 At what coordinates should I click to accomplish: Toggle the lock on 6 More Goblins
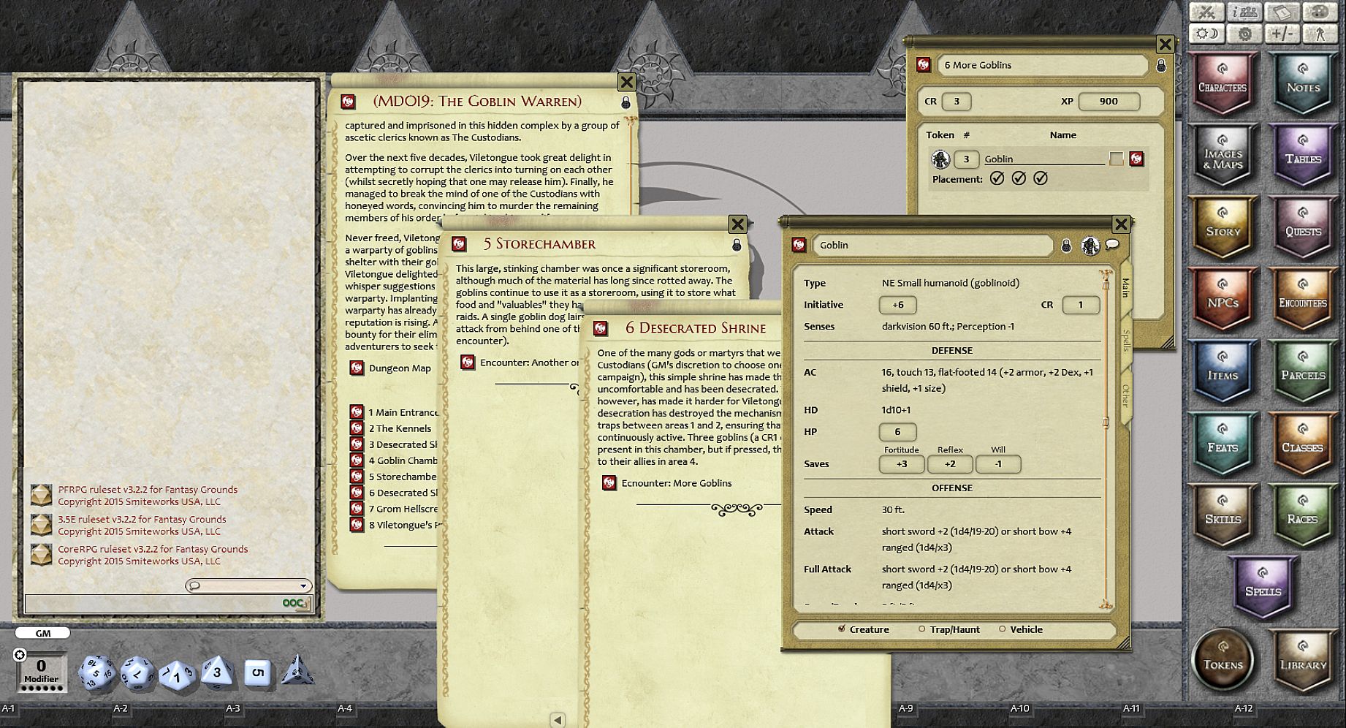pyautogui.click(x=1161, y=66)
